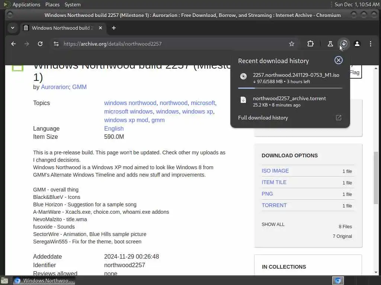Click the torrent file icon in downloads

point(243,99)
